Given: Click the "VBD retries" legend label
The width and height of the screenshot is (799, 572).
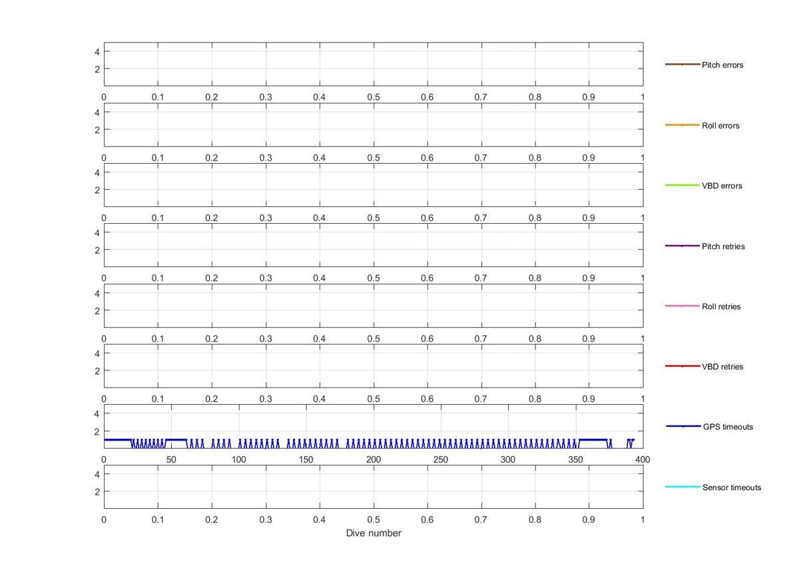Looking at the screenshot, I should (x=722, y=367).
